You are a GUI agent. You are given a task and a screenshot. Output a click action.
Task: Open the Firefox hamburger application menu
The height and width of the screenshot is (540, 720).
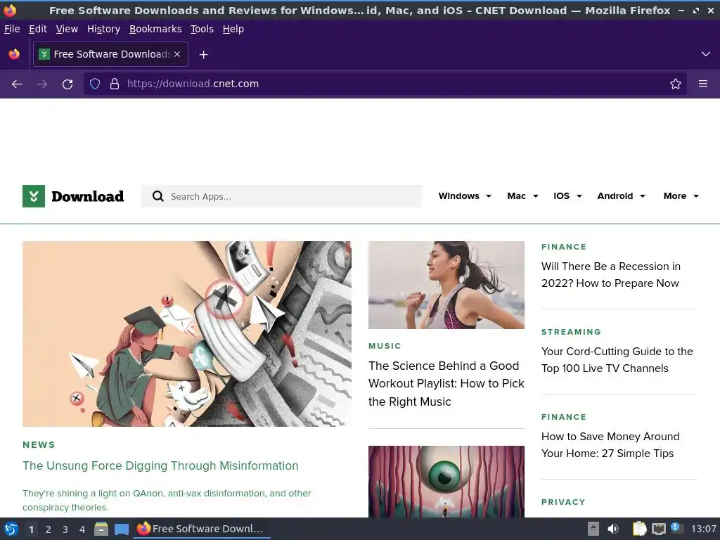tap(702, 84)
